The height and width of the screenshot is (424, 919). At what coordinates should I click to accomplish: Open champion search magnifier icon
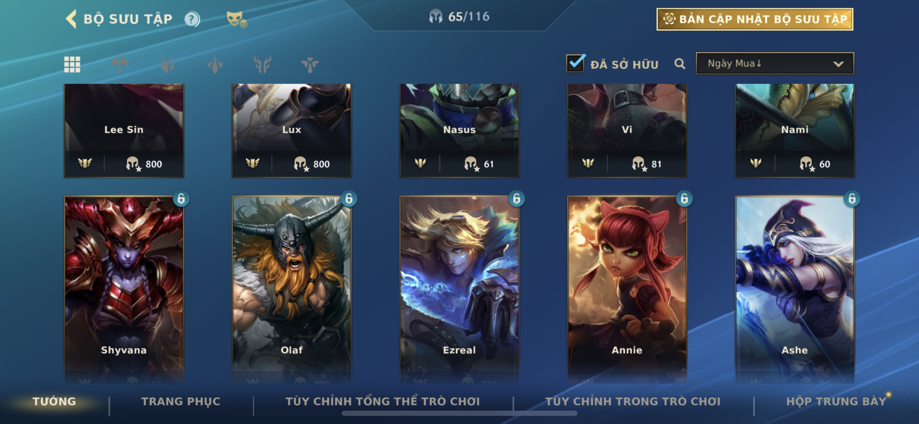click(680, 64)
